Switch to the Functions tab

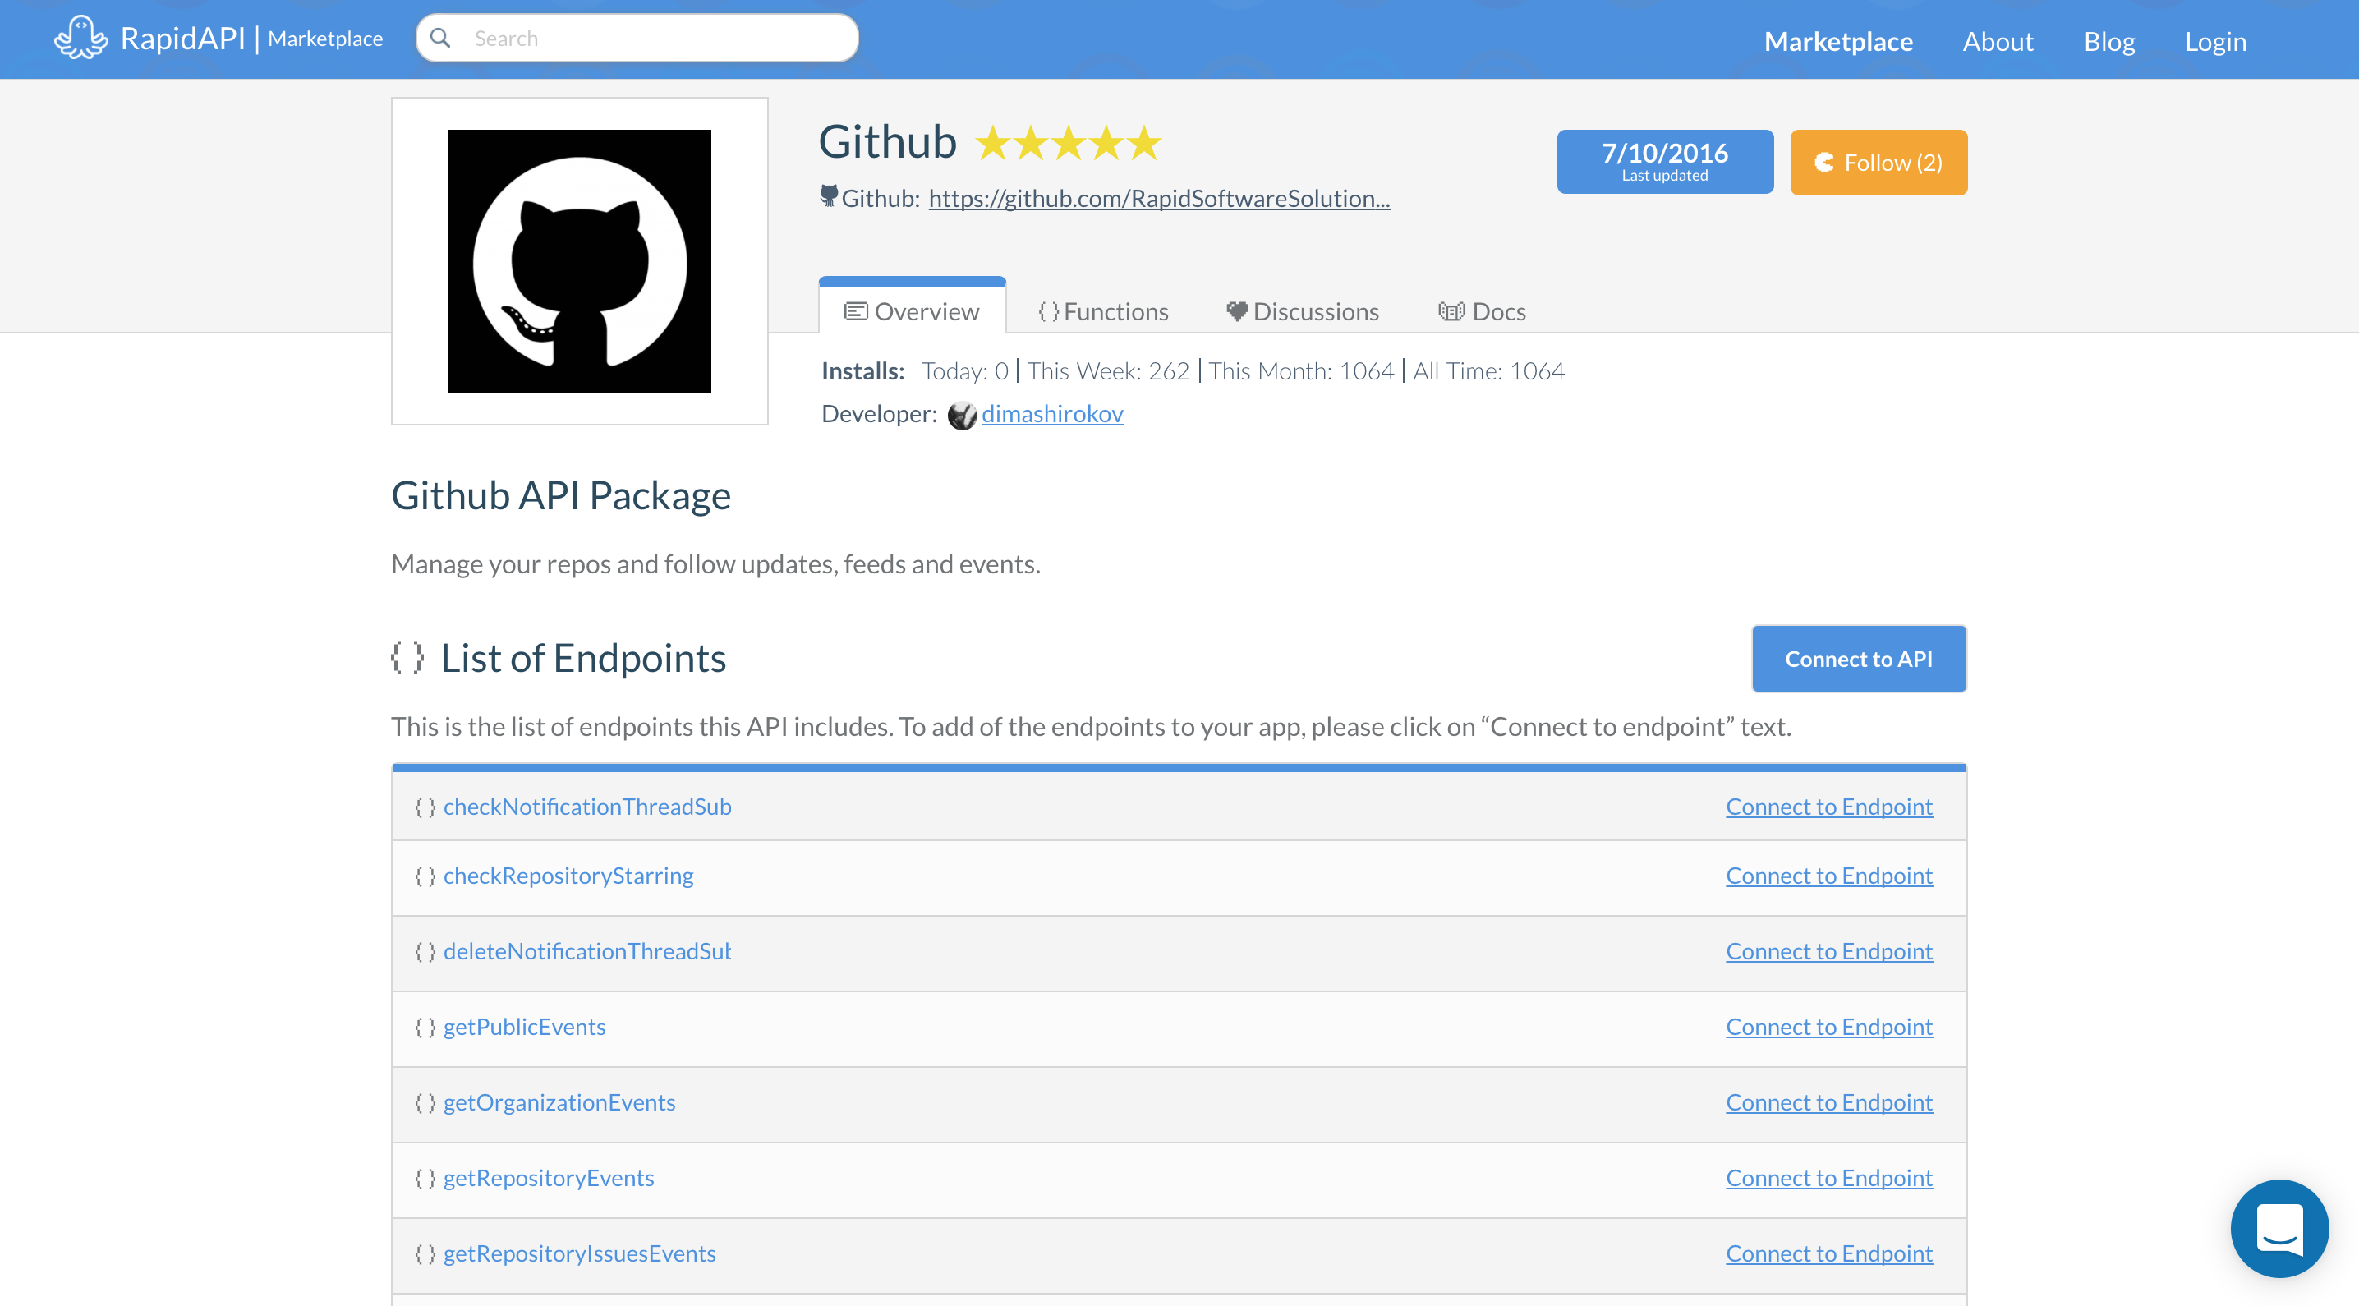point(1103,311)
